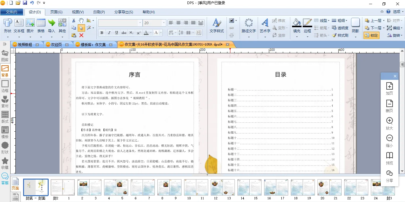Select the hand pan tool
This screenshot has height=202, width=405.
(x=81, y=20)
